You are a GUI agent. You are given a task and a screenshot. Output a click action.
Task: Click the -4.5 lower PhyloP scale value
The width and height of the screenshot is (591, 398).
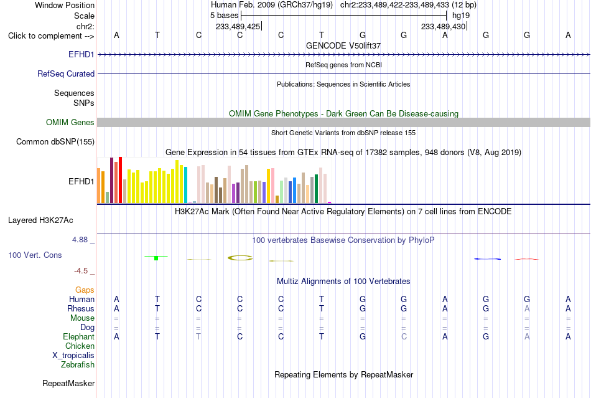tap(81, 271)
